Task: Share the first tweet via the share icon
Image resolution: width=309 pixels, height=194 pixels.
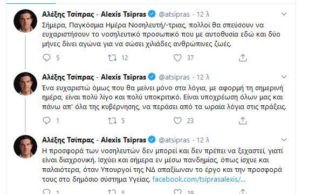Action: (x=243, y=58)
